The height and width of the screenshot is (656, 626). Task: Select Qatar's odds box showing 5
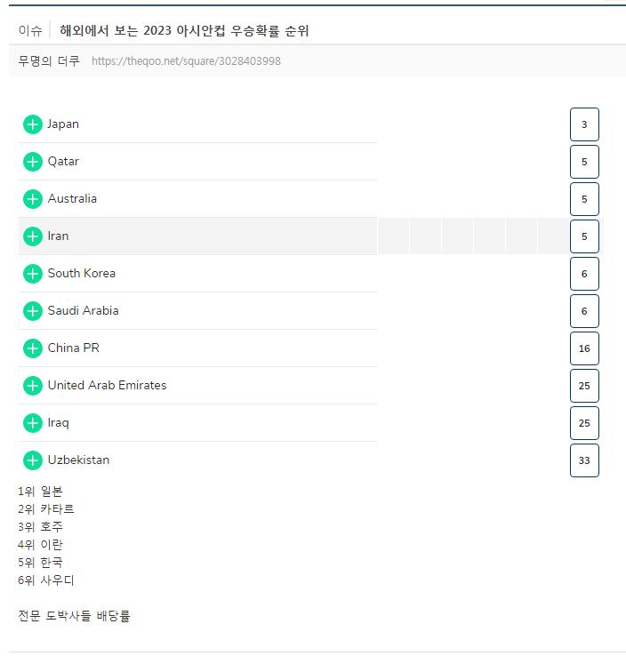pyautogui.click(x=584, y=162)
